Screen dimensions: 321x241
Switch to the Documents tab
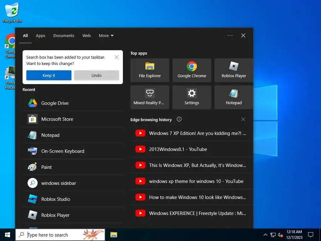click(x=64, y=36)
